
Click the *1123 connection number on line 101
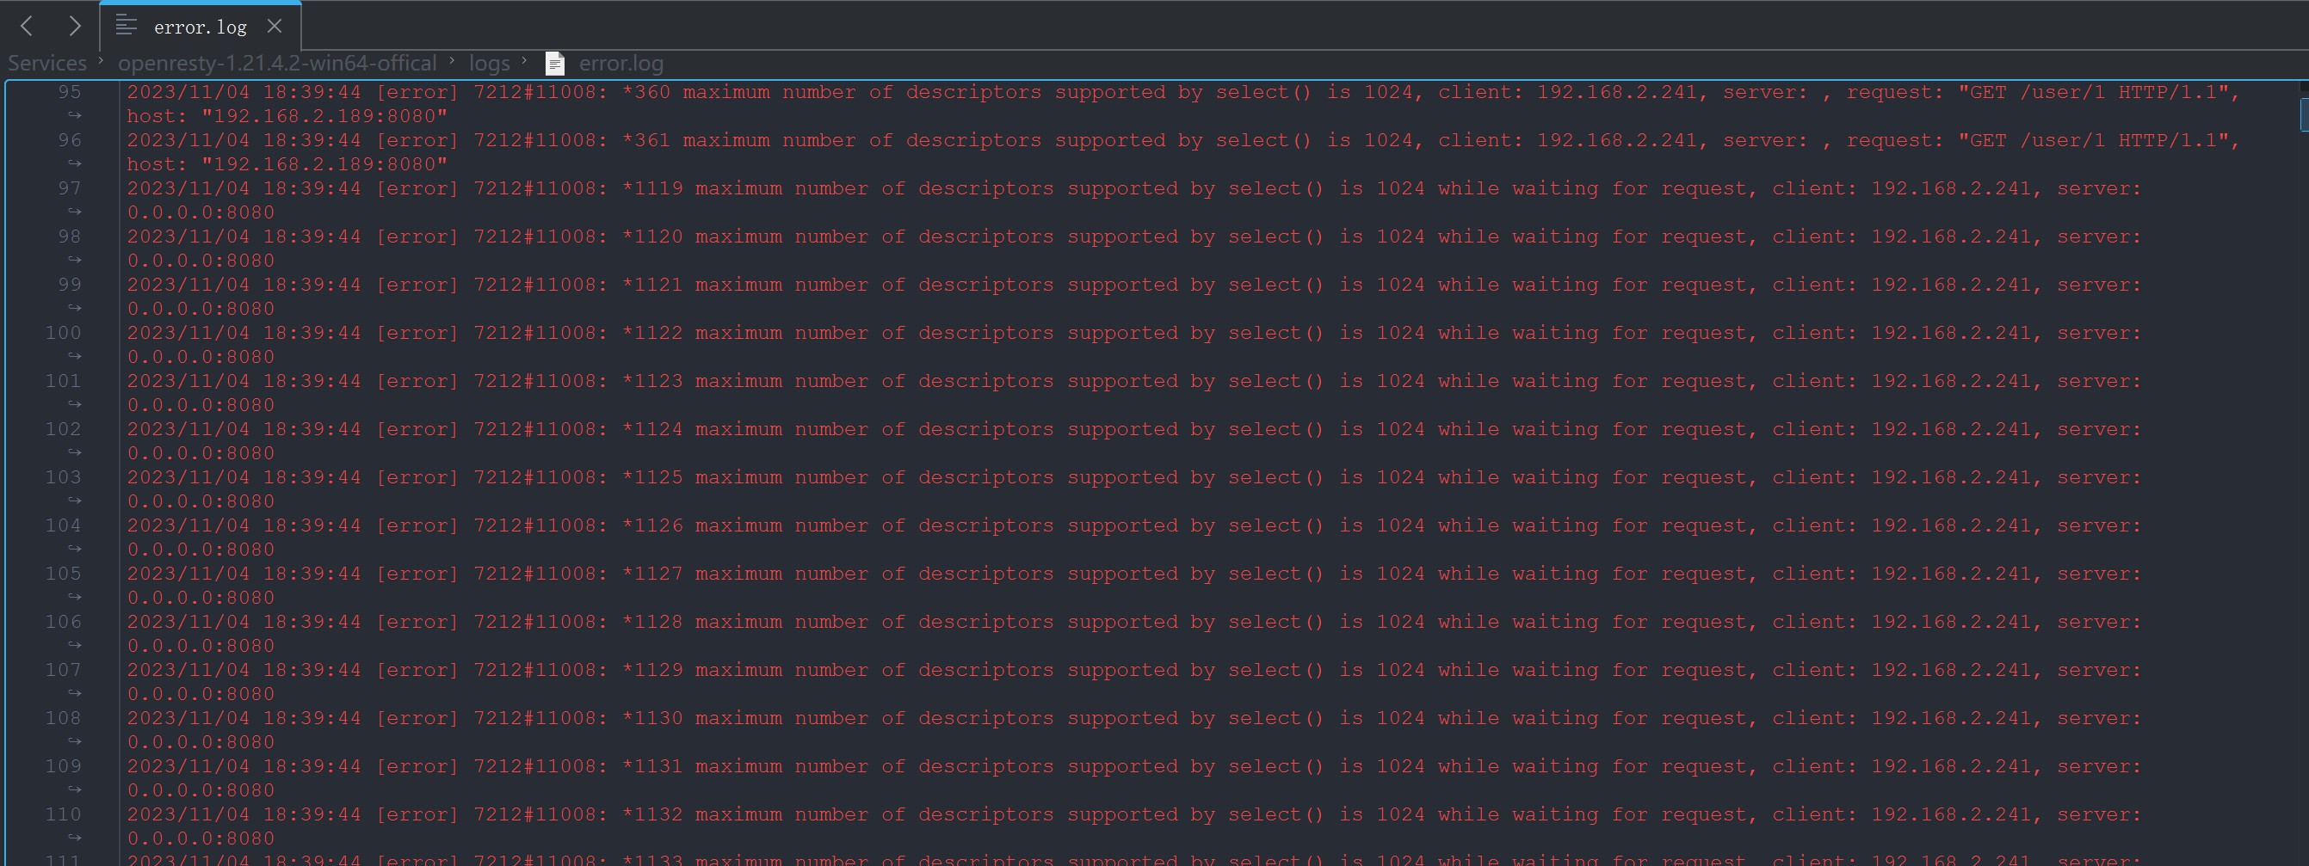pyautogui.click(x=652, y=382)
